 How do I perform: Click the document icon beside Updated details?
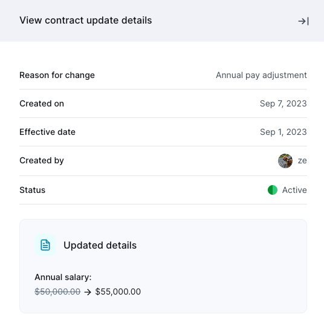coord(45,245)
